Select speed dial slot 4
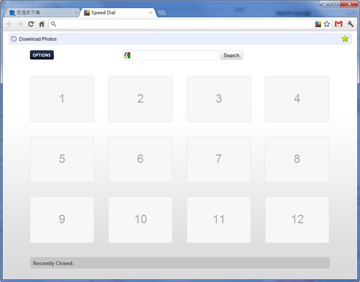The image size is (360, 282). (297, 99)
